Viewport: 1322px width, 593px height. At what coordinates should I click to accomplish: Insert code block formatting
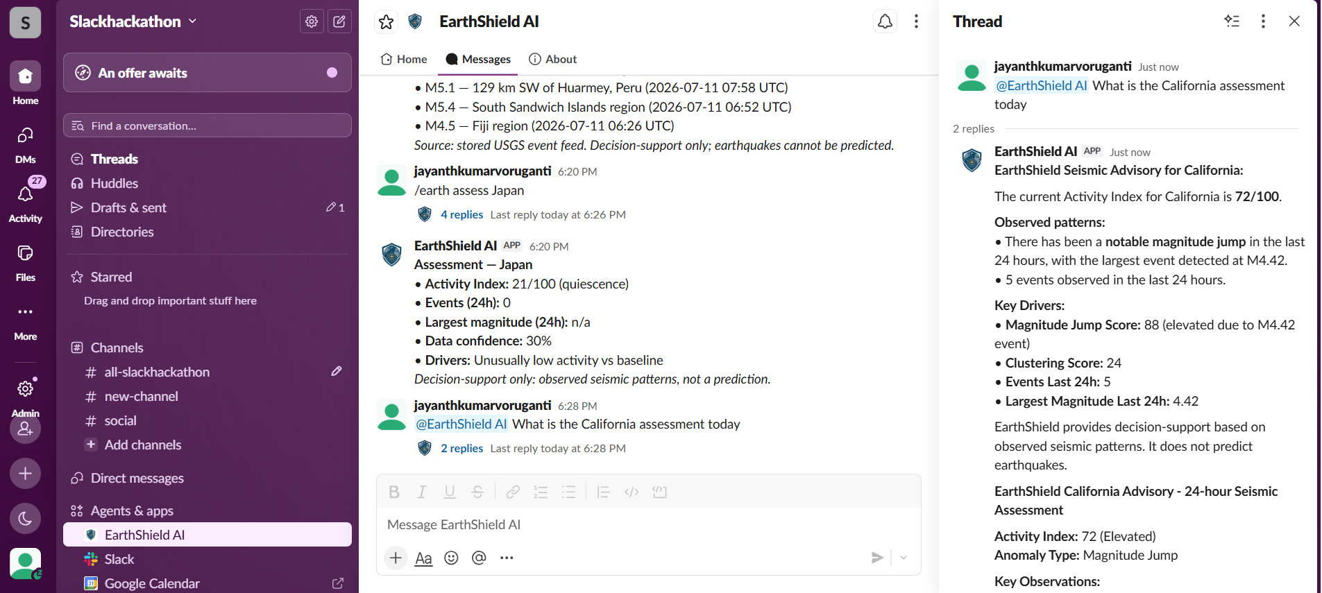(x=659, y=492)
